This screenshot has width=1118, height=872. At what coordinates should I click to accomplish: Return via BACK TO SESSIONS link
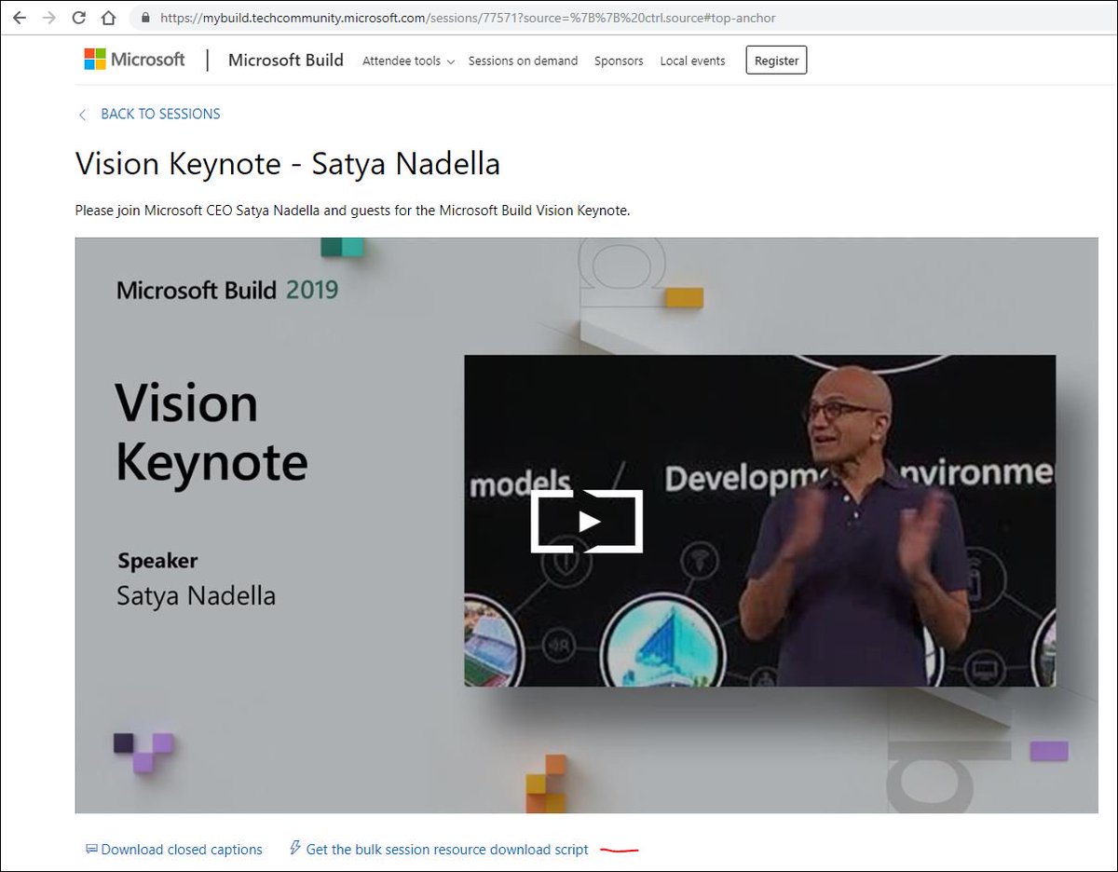click(160, 114)
